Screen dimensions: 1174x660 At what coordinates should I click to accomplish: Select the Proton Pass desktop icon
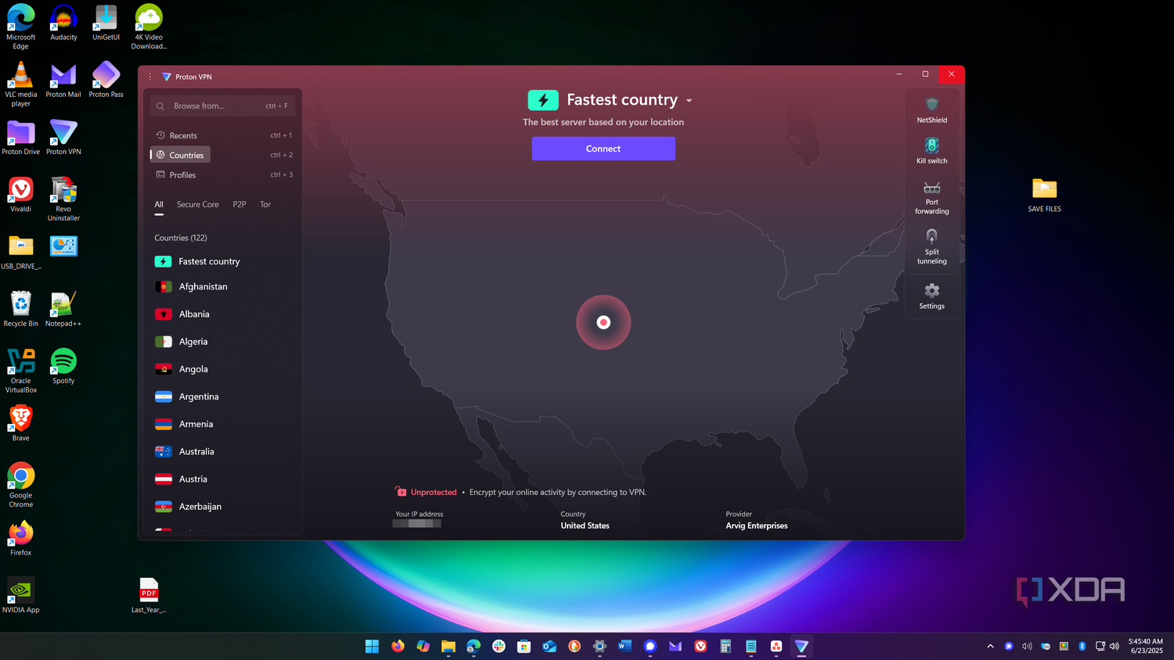tap(106, 81)
